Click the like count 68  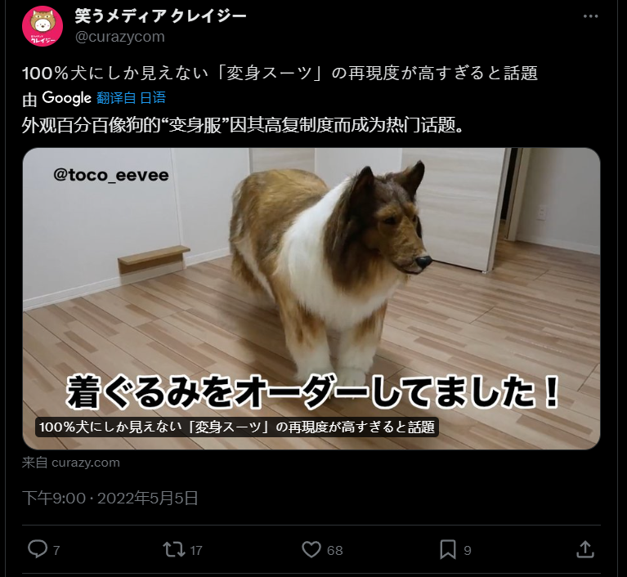click(x=334, y=550)
